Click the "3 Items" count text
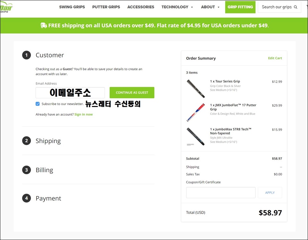Viewport: 308px width, 240px height. (x=192, y=73)
